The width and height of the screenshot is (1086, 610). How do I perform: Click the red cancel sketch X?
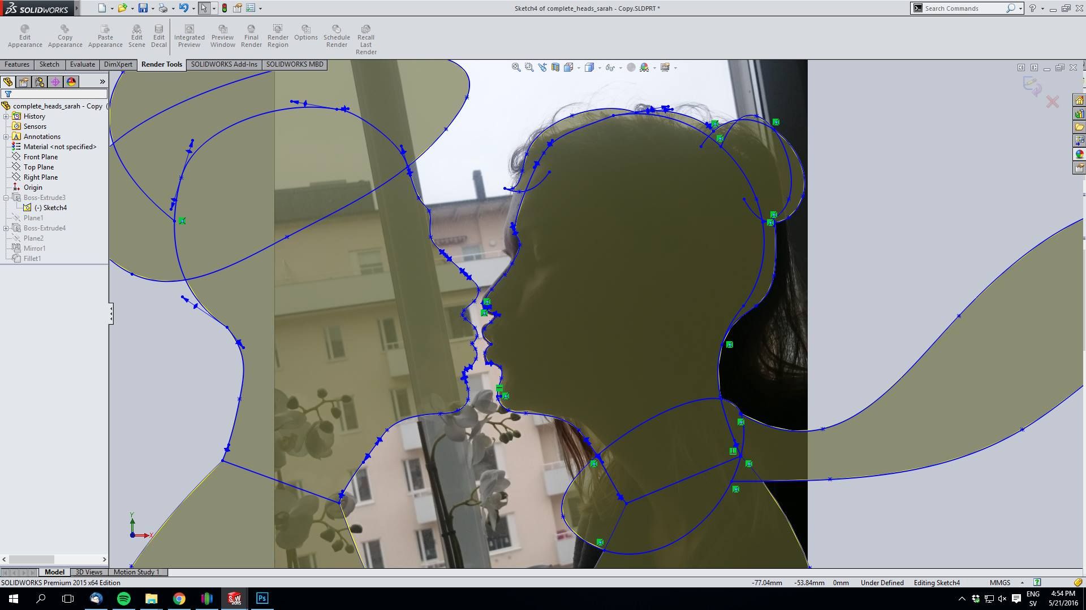click(1052, 102)
